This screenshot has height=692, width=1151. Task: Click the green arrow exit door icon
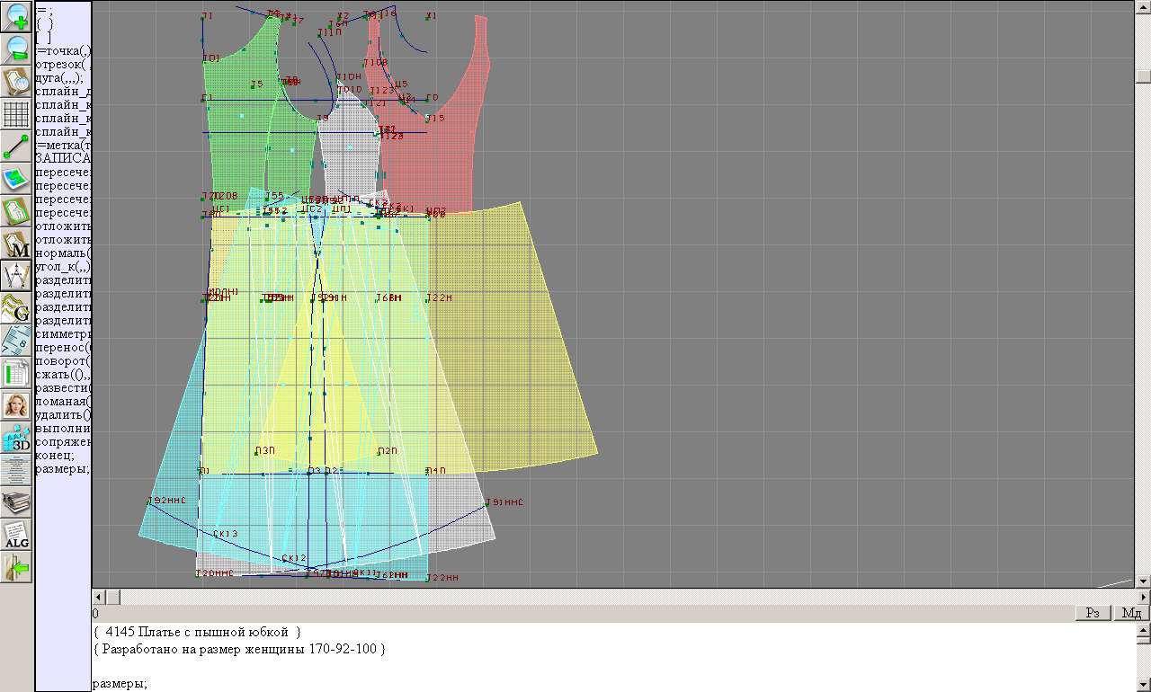16,567
